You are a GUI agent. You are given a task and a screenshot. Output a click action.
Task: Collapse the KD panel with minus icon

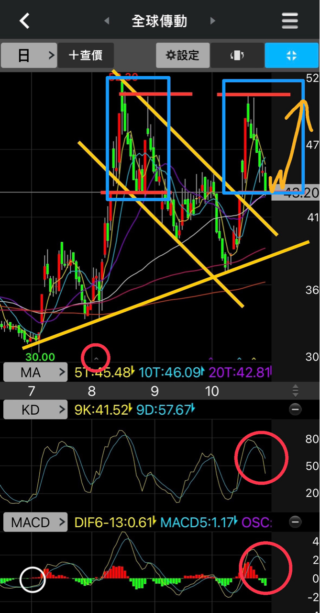[x=295, y=409]
